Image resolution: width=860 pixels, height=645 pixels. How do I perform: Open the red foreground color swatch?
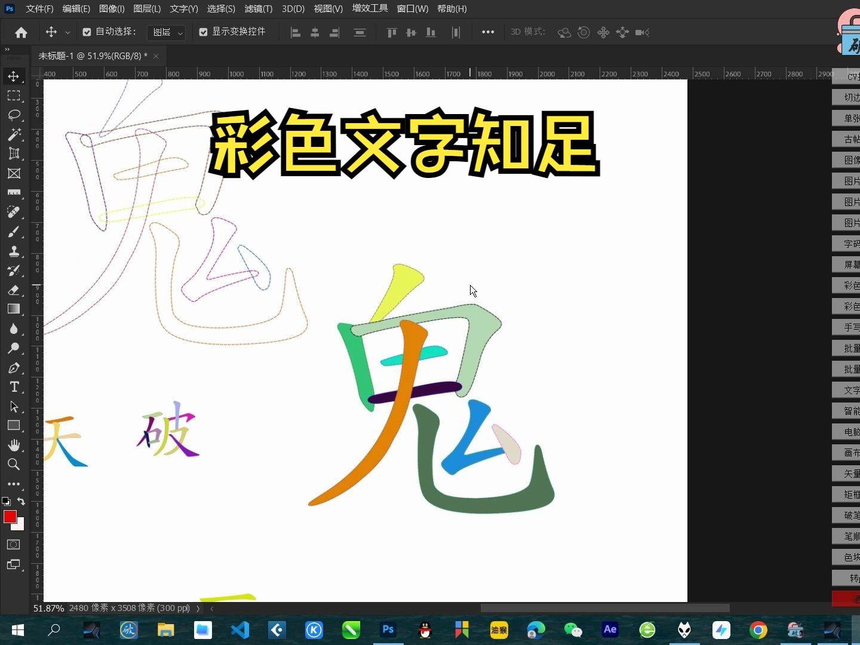(10, 517)
